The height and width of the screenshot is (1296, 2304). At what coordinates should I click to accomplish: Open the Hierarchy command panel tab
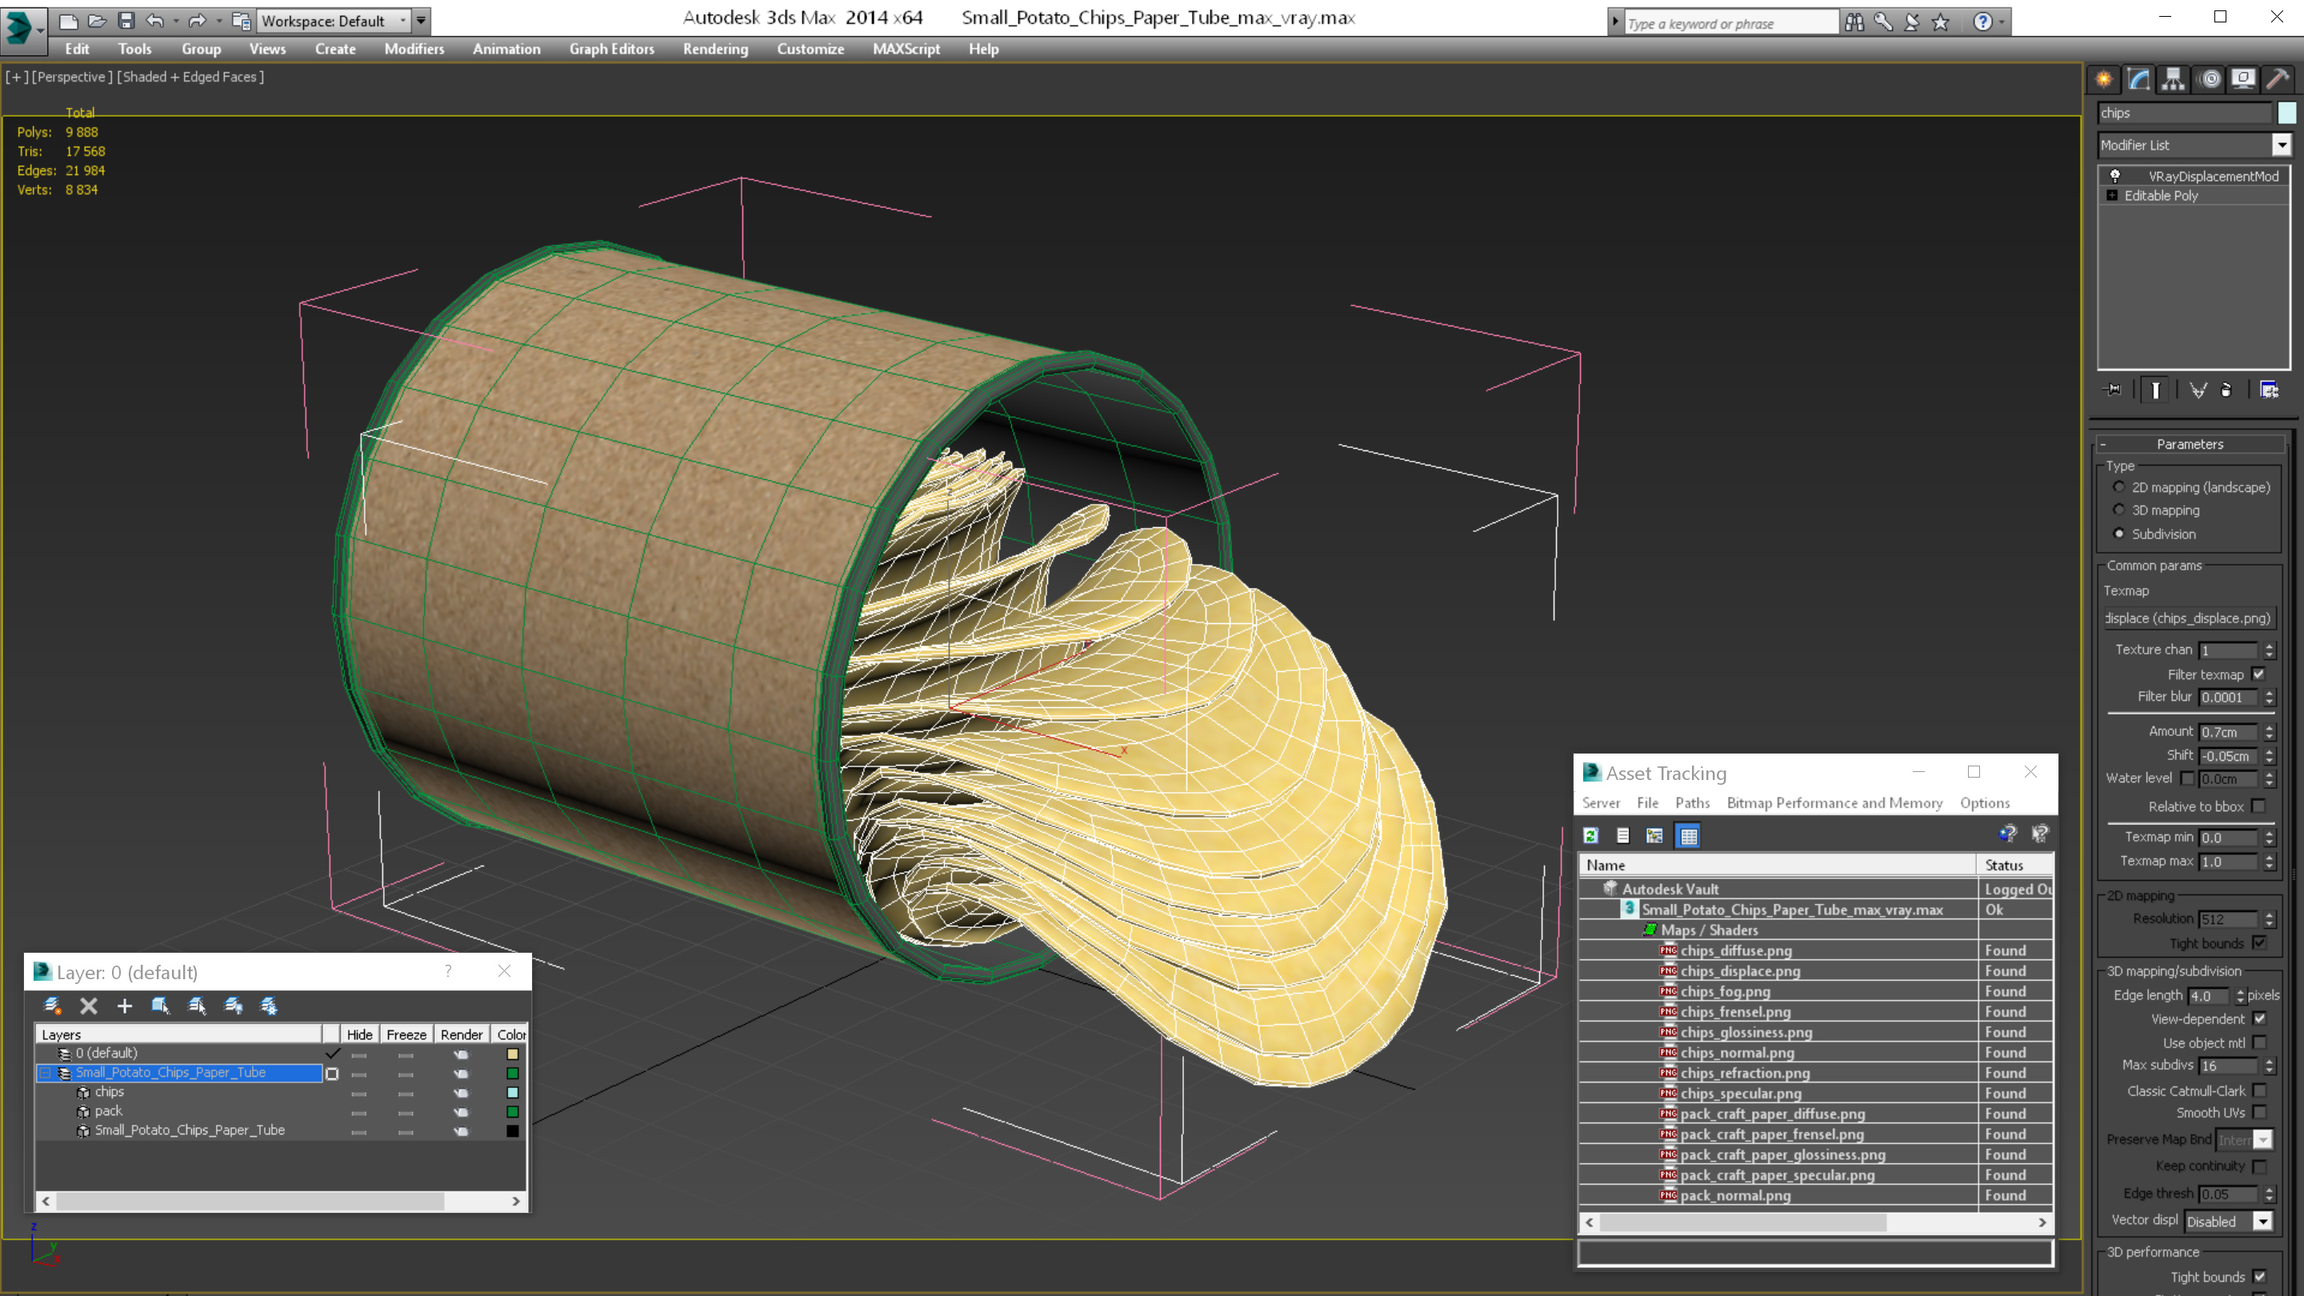coord(2174,80)
